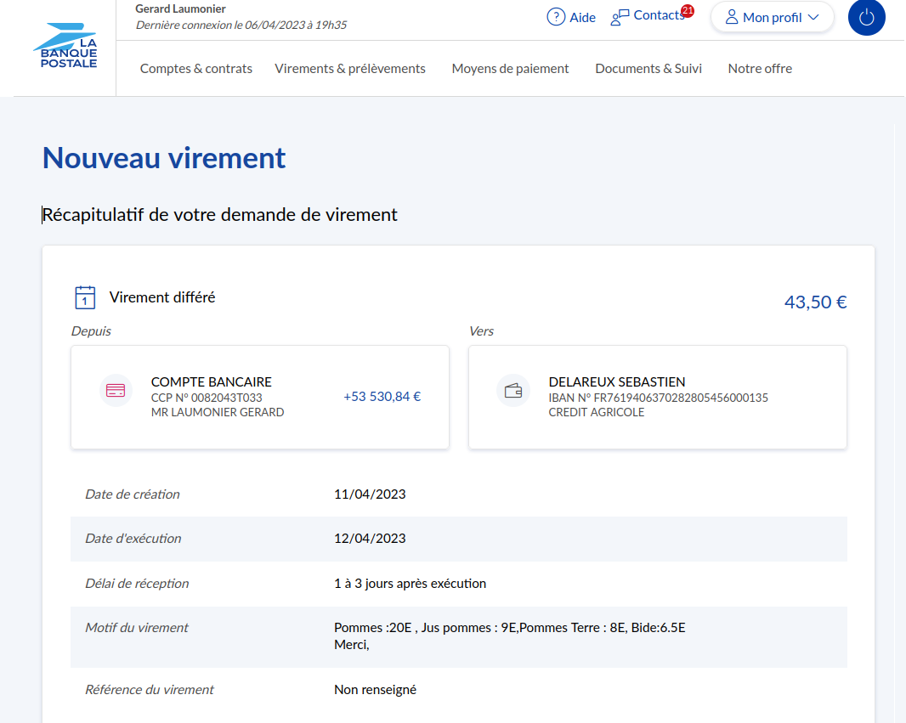Click the blue power logout button
The height and width of the screenshot is (723, 906).
point(866,18)
